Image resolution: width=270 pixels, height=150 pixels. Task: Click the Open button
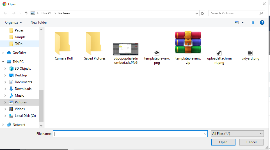tap(223, 142)
